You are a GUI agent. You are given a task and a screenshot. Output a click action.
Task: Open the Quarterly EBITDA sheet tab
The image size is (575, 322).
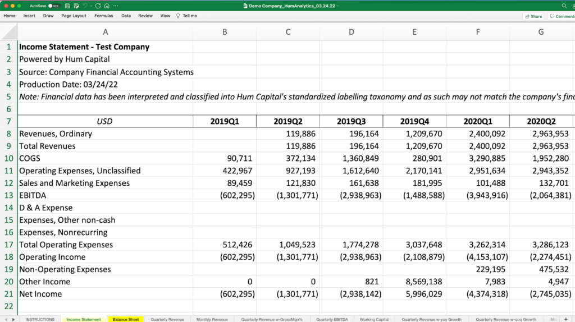click(332, 319)
